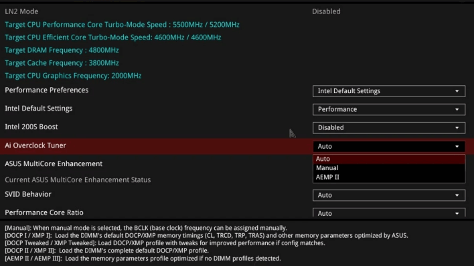This screenshot has height=266, width=474.
Task: Click the Target Cache Frequency : 3800MHz line
Action: coord(62,63)
